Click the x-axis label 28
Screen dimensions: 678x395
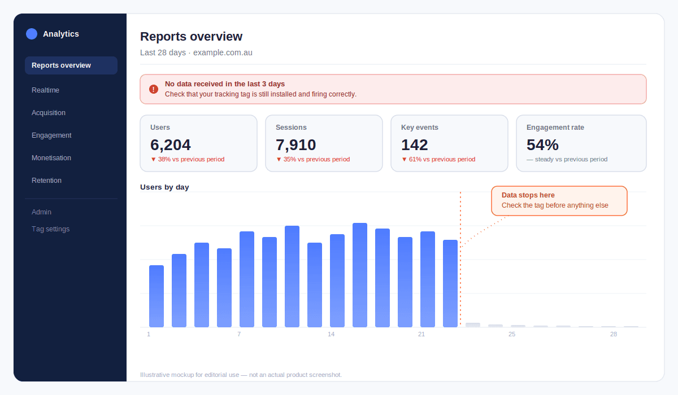(x=614, y=335)
